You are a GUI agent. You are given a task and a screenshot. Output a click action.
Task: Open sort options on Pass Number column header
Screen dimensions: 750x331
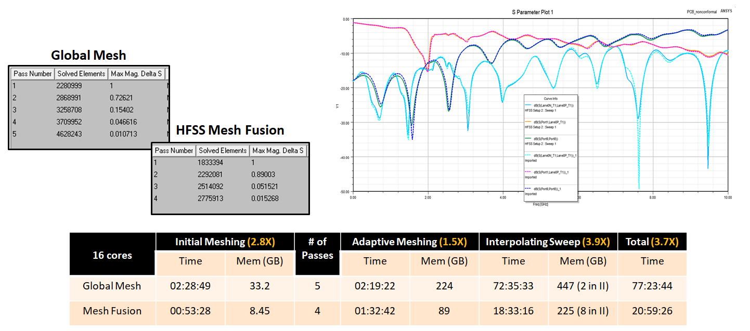click(32, 73)
